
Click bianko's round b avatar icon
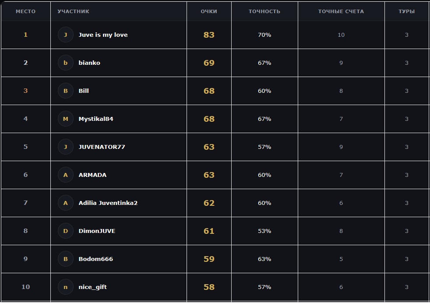(66, 63)
